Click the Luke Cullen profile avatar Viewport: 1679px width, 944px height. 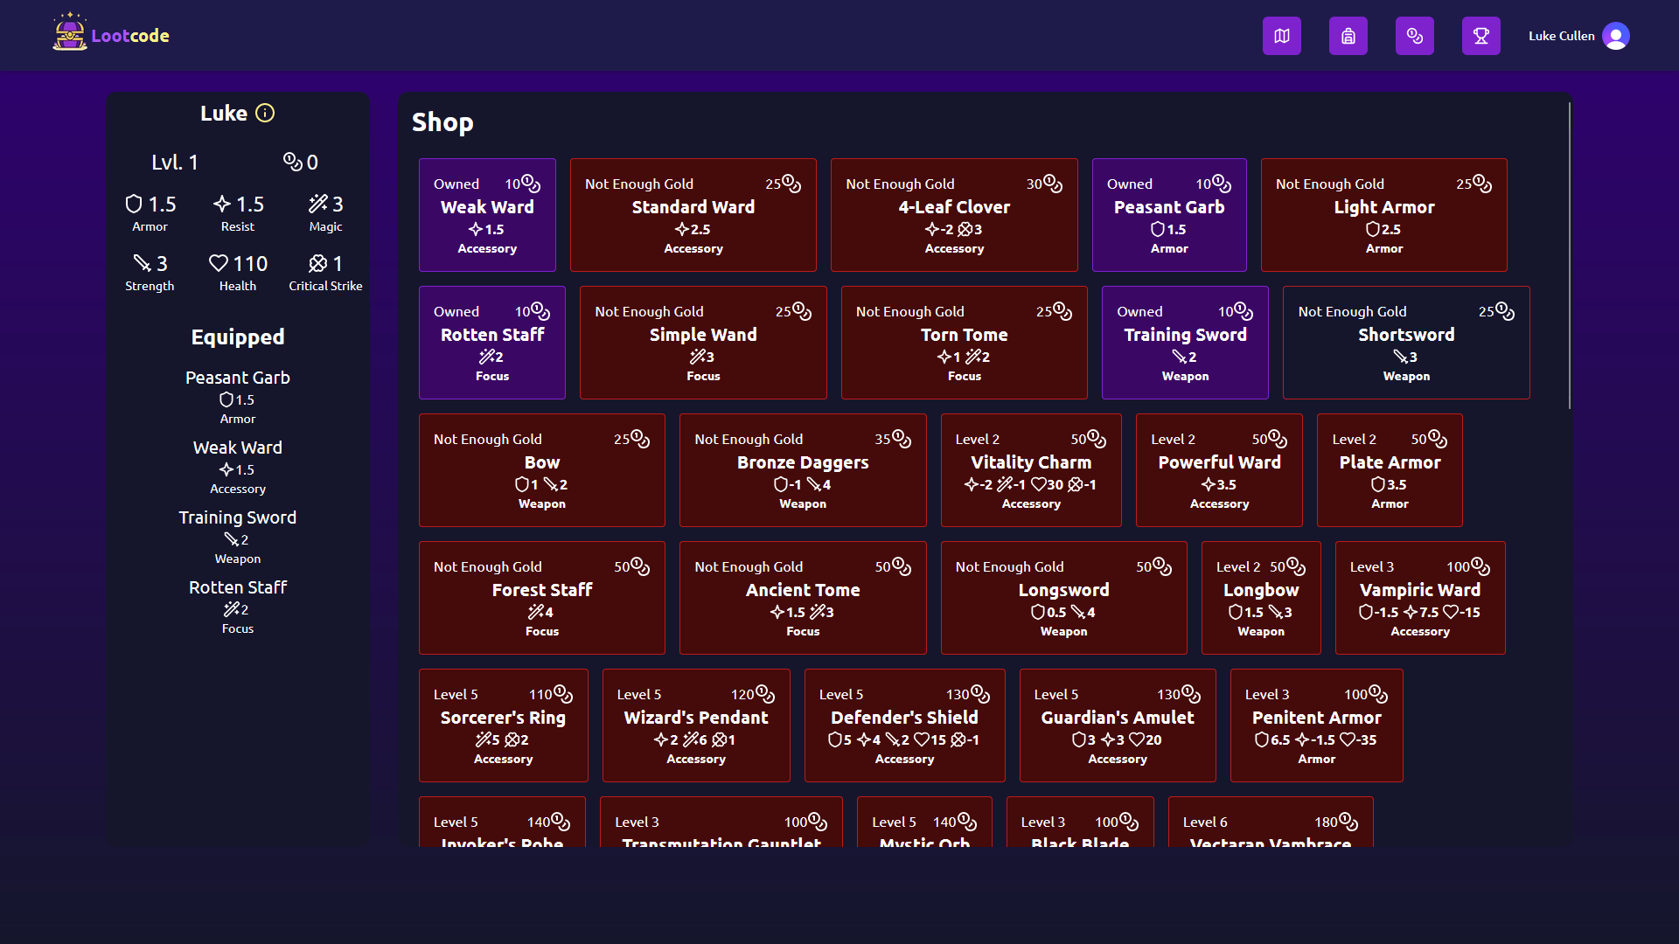1615,36
